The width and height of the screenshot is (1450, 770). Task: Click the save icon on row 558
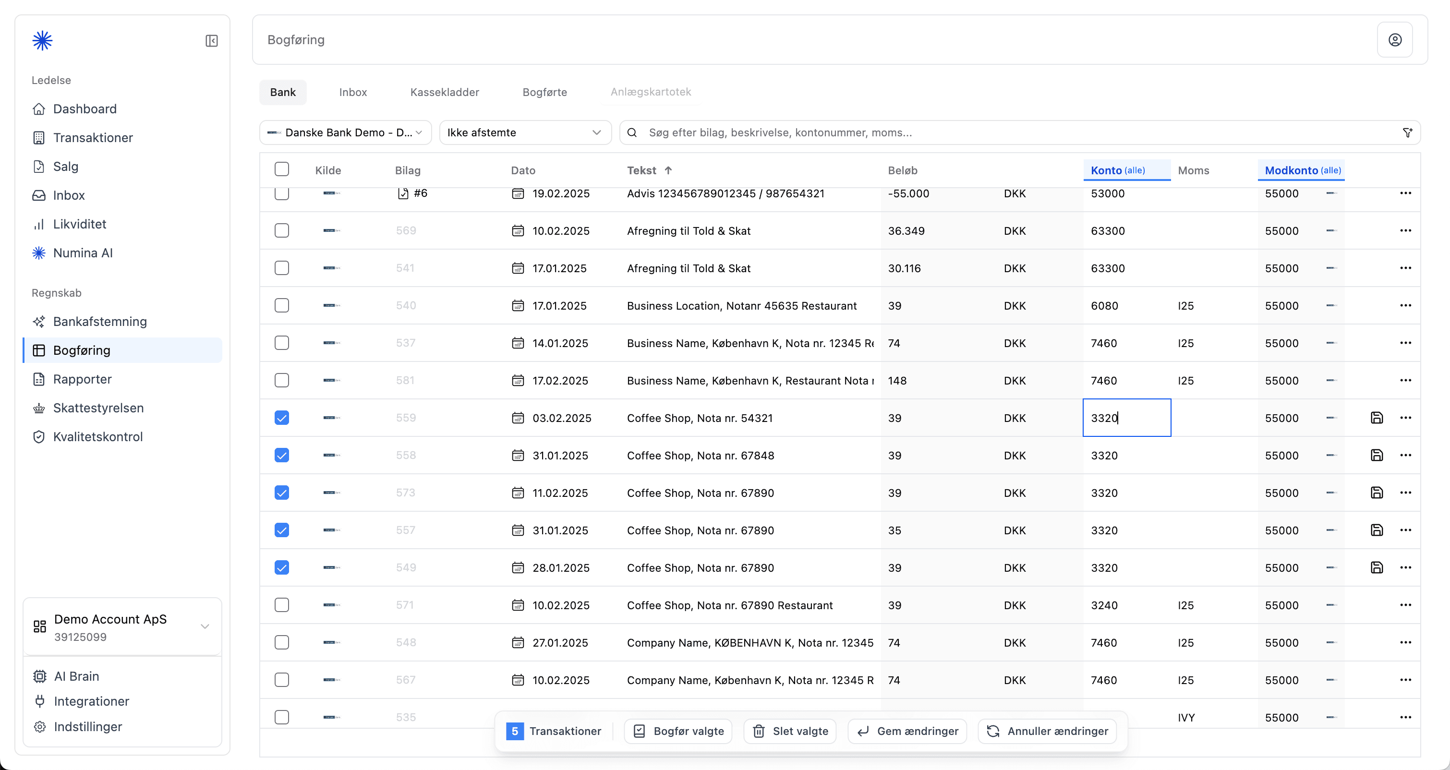1377,455
